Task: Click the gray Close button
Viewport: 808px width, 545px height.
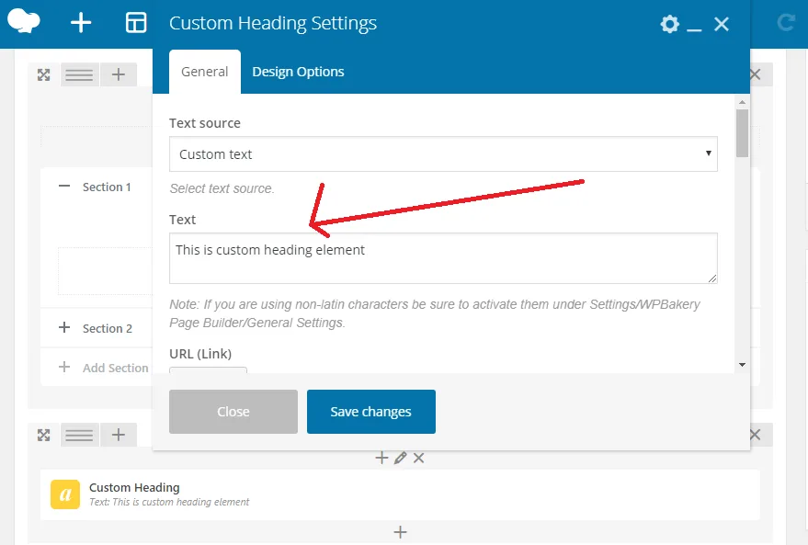Action: (233, 412)
